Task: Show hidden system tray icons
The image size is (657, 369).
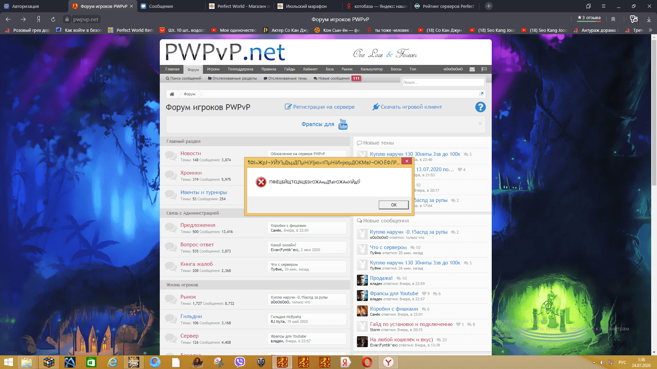Action: coord(594,363)
